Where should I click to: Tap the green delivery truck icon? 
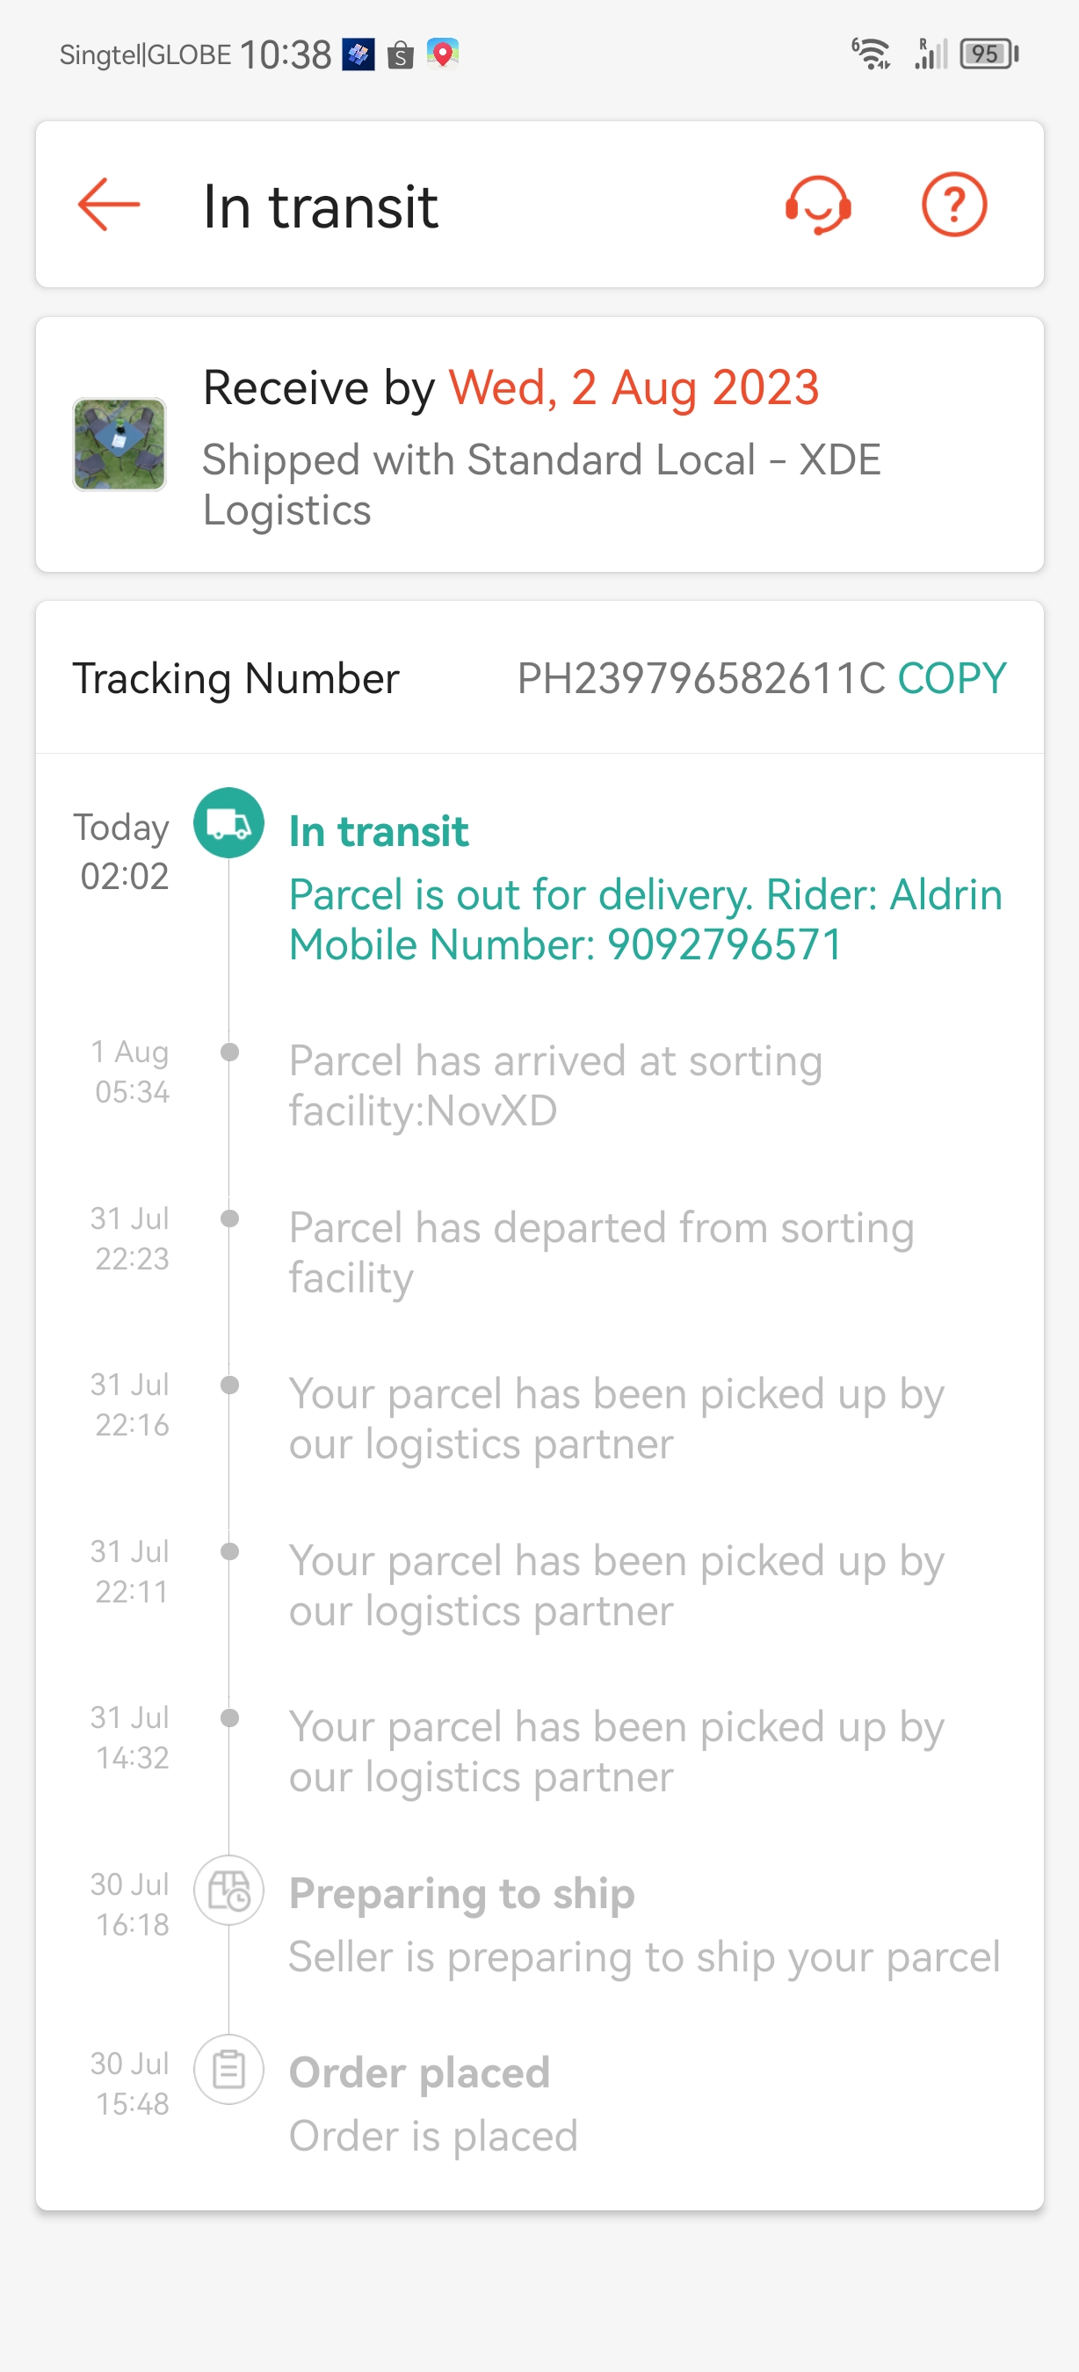coord(228,823)
